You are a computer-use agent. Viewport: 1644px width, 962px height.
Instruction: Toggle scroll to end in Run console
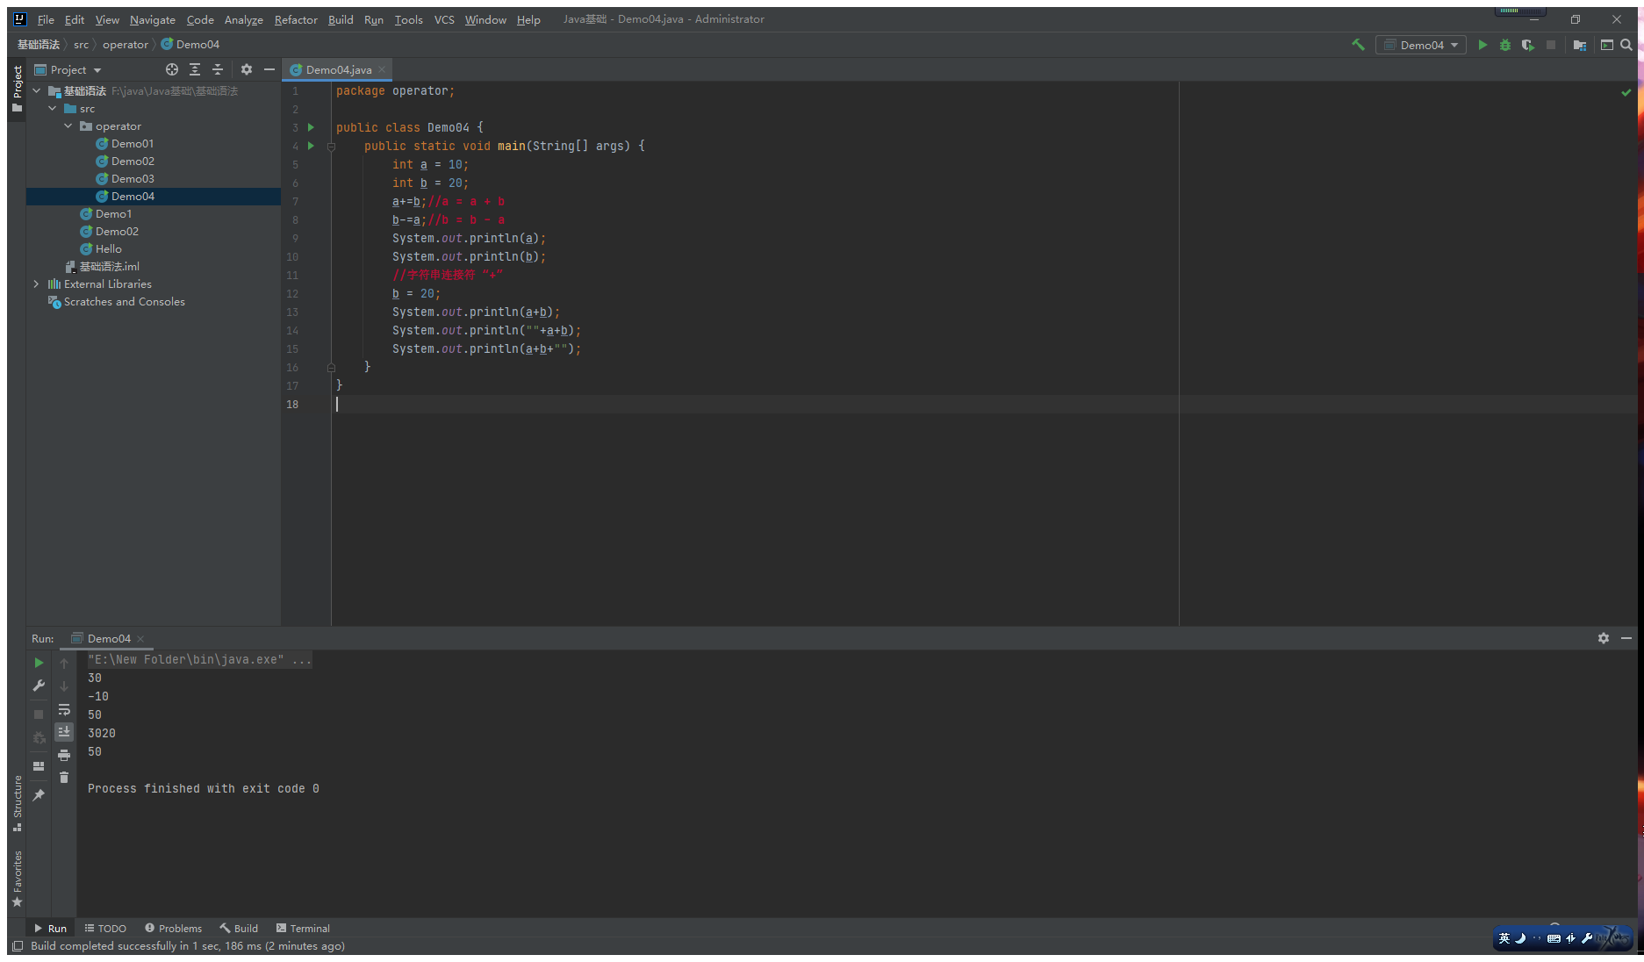pyautogui.click(x=64, y=732)
